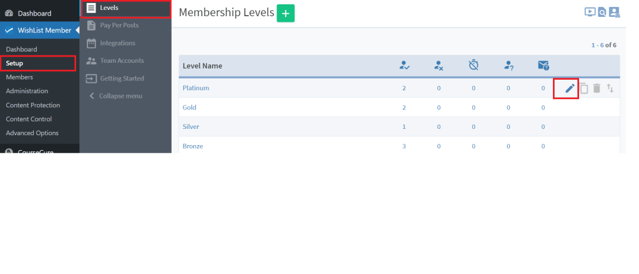
Task: Click the Integrations calendar icon
Action: tap(91, 43)
